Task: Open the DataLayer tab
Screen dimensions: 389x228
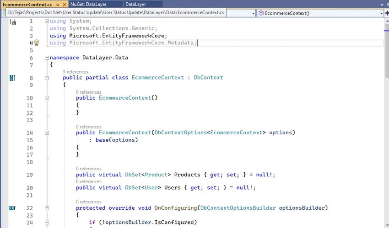Action: tap(136, 4)
